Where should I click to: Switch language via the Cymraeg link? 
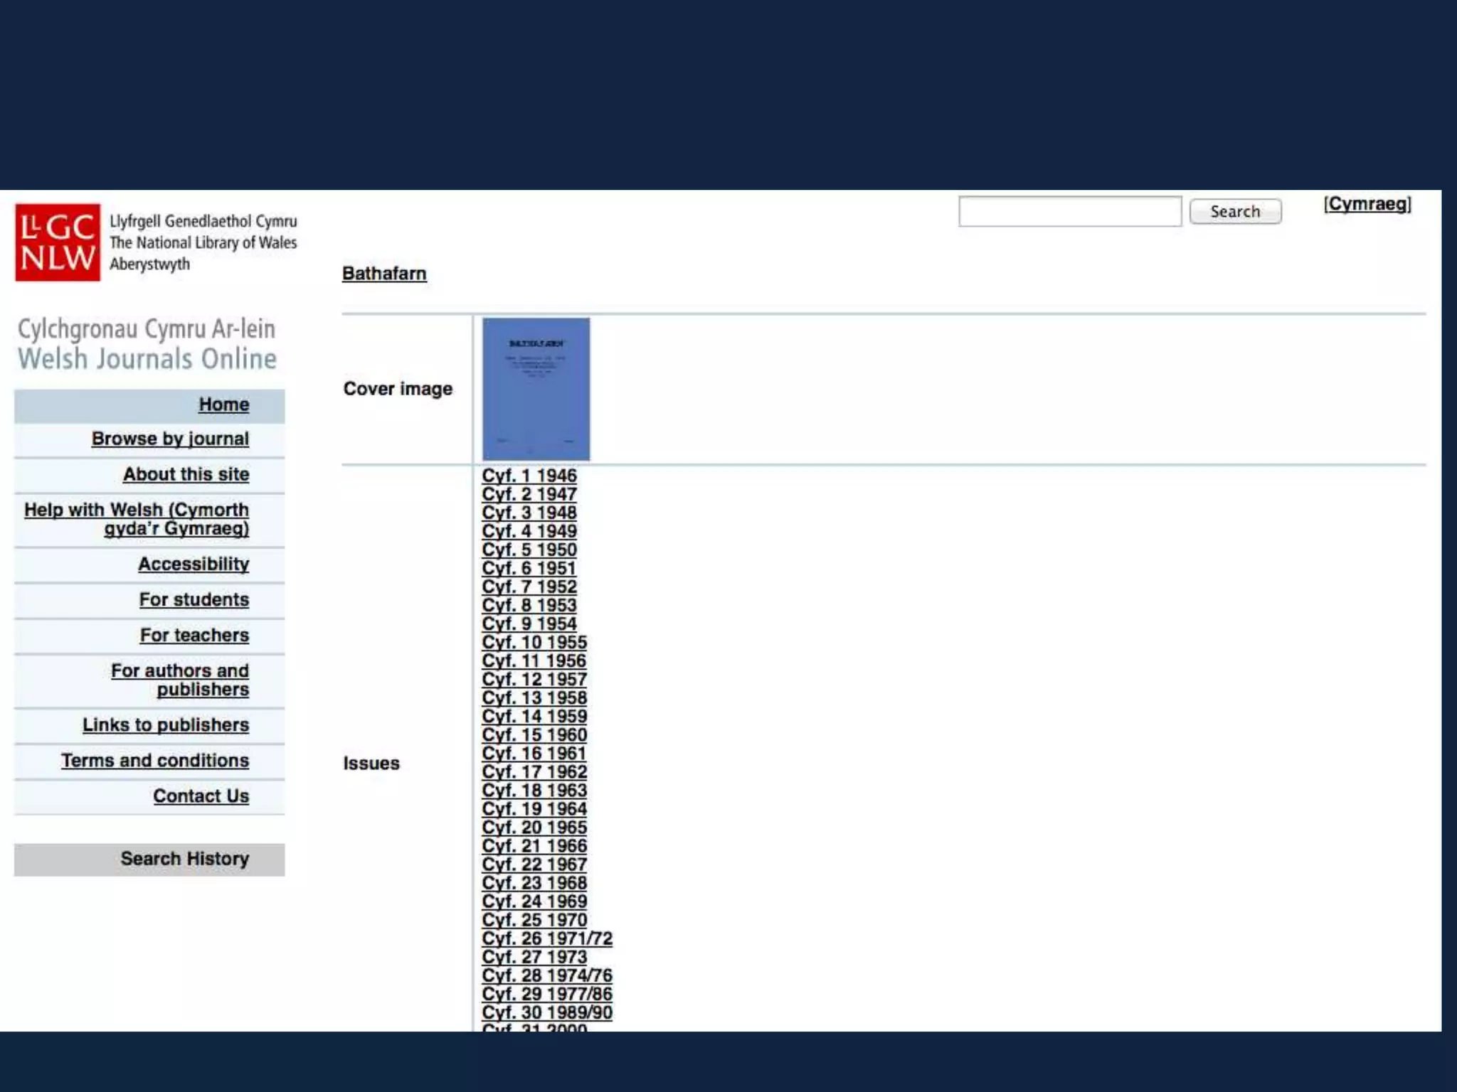tap(1367, 204)
